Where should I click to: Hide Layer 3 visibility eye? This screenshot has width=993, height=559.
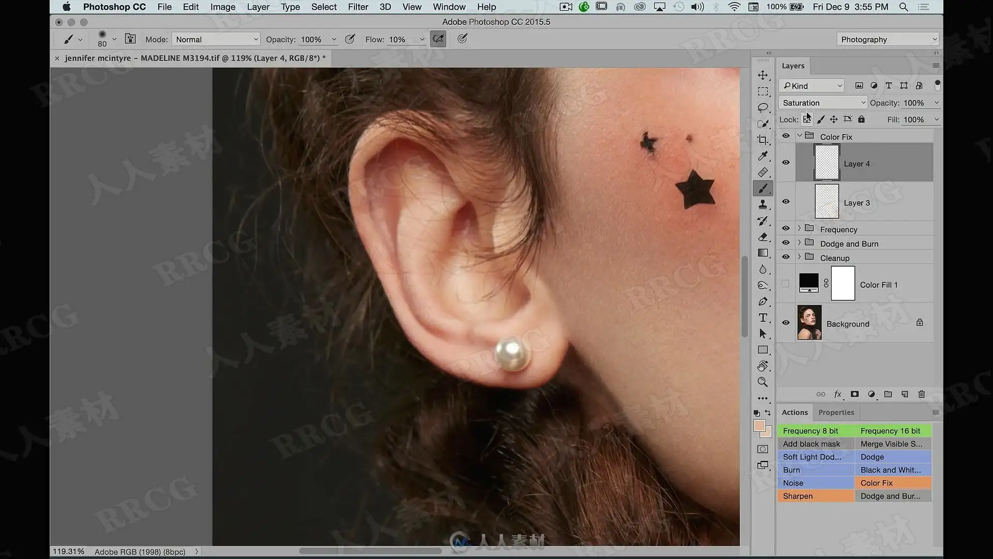(786, 202)
